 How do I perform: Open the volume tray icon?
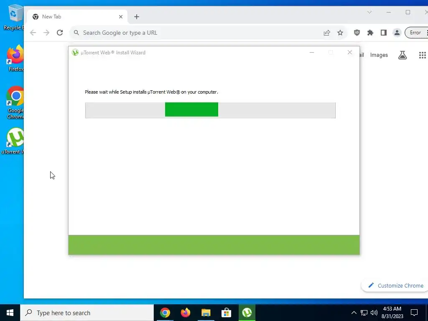[374, 313]
